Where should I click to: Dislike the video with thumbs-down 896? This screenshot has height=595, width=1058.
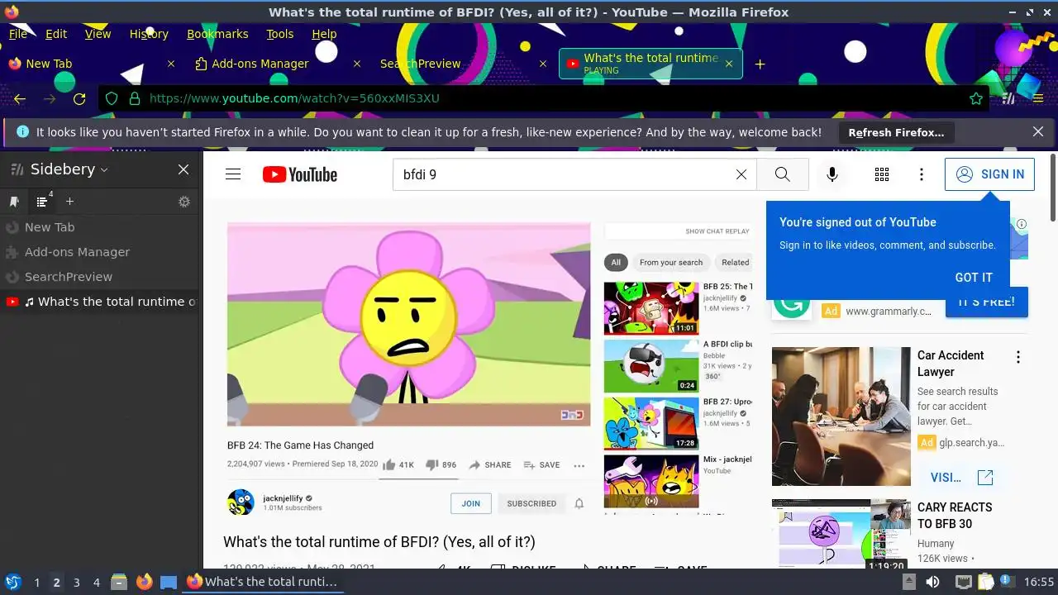point(441,465)
